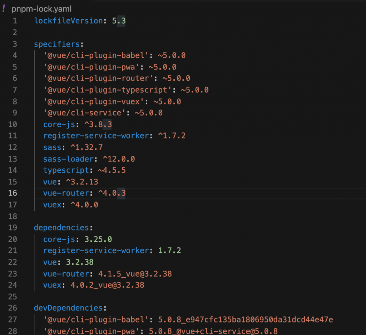Click the typescript key

(x=66, y=170)
